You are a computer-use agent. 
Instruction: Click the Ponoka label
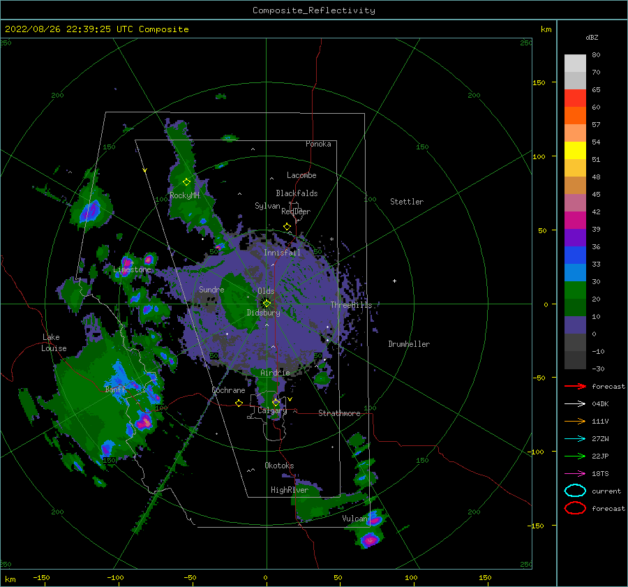point(318,144)
